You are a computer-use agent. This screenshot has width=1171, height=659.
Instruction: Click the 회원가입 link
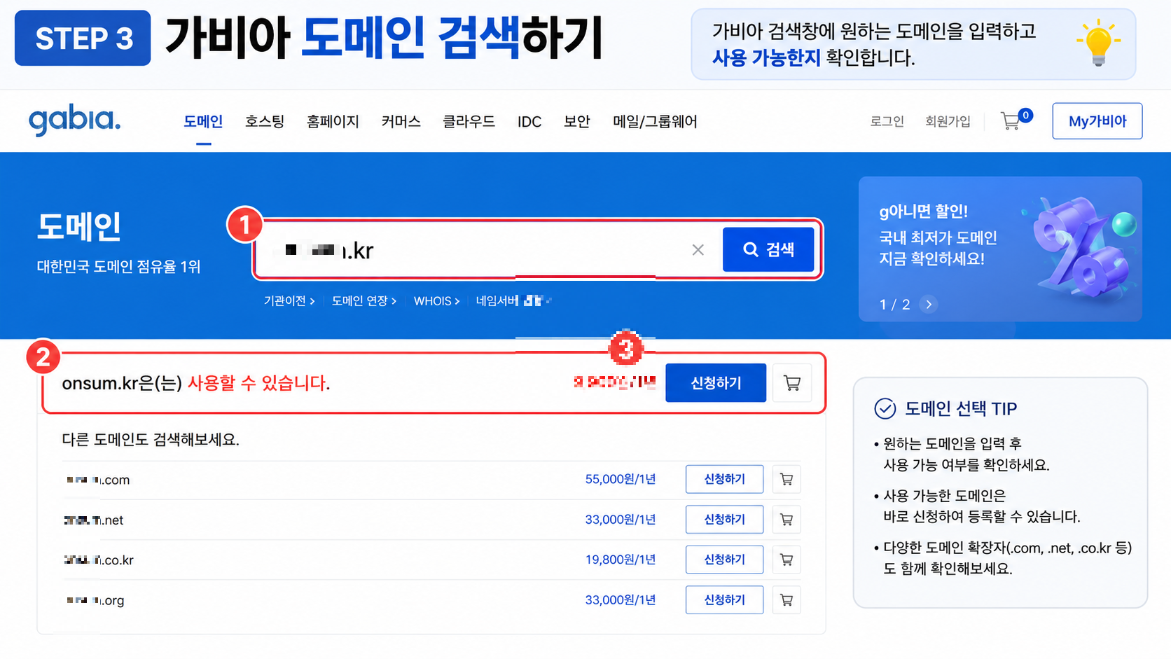(948, 122)
